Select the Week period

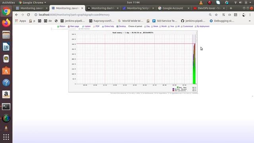154,26
